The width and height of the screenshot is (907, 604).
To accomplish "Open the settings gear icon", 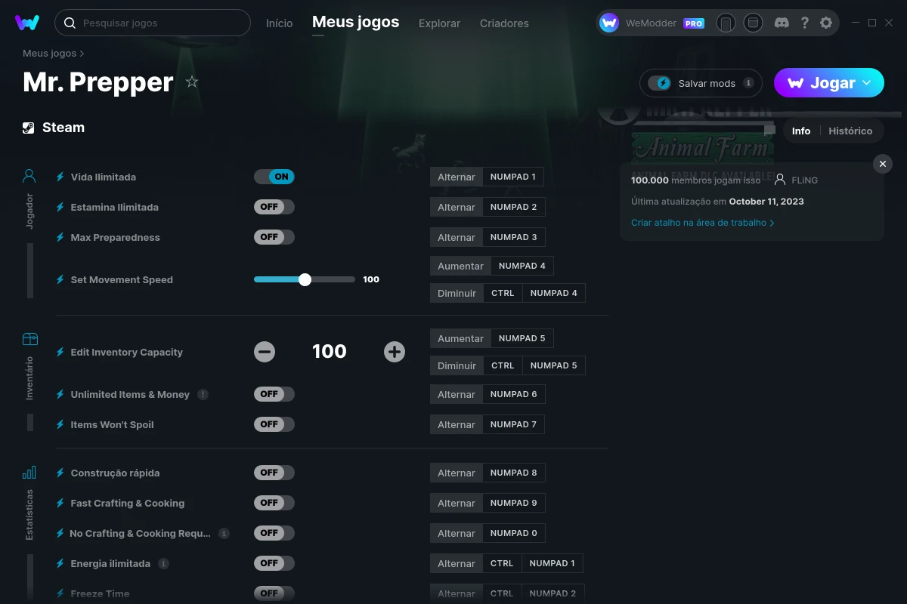I will pos(826,23).
